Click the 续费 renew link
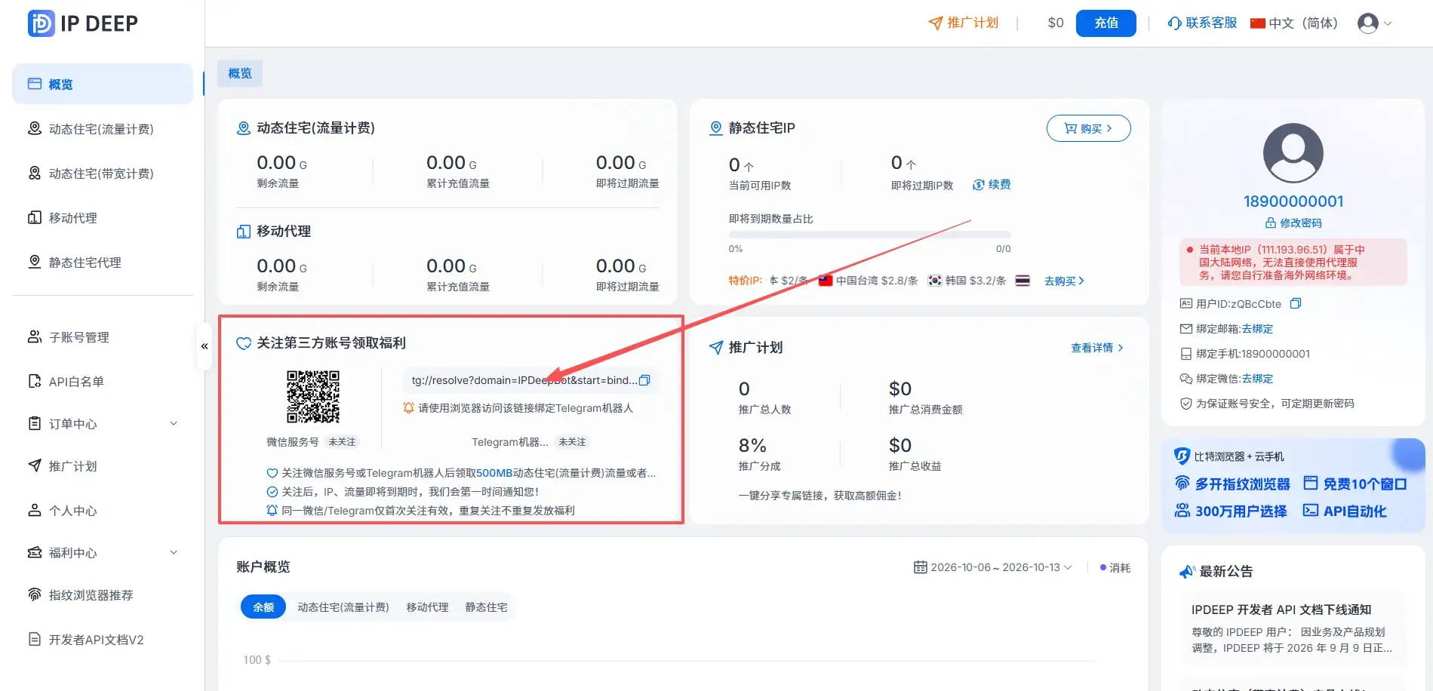Viewport: 1433px width, 691px height. click(x=992, y=185)
